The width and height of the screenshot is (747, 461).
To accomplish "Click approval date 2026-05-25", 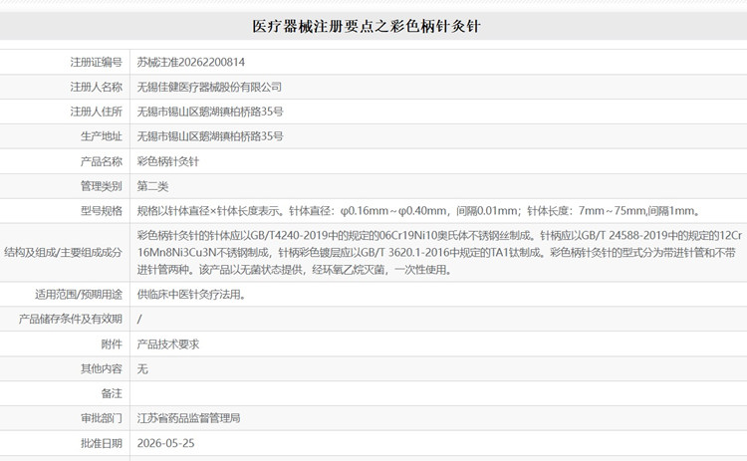I will [165, 443].
